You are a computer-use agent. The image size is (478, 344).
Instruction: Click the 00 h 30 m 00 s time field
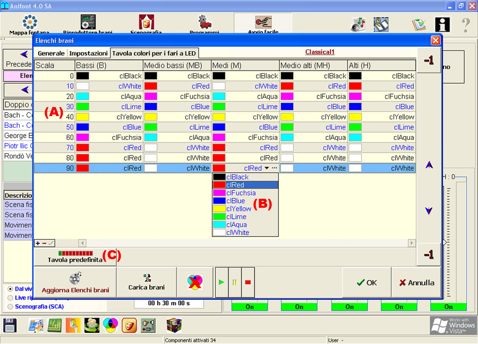pos(168,303)
